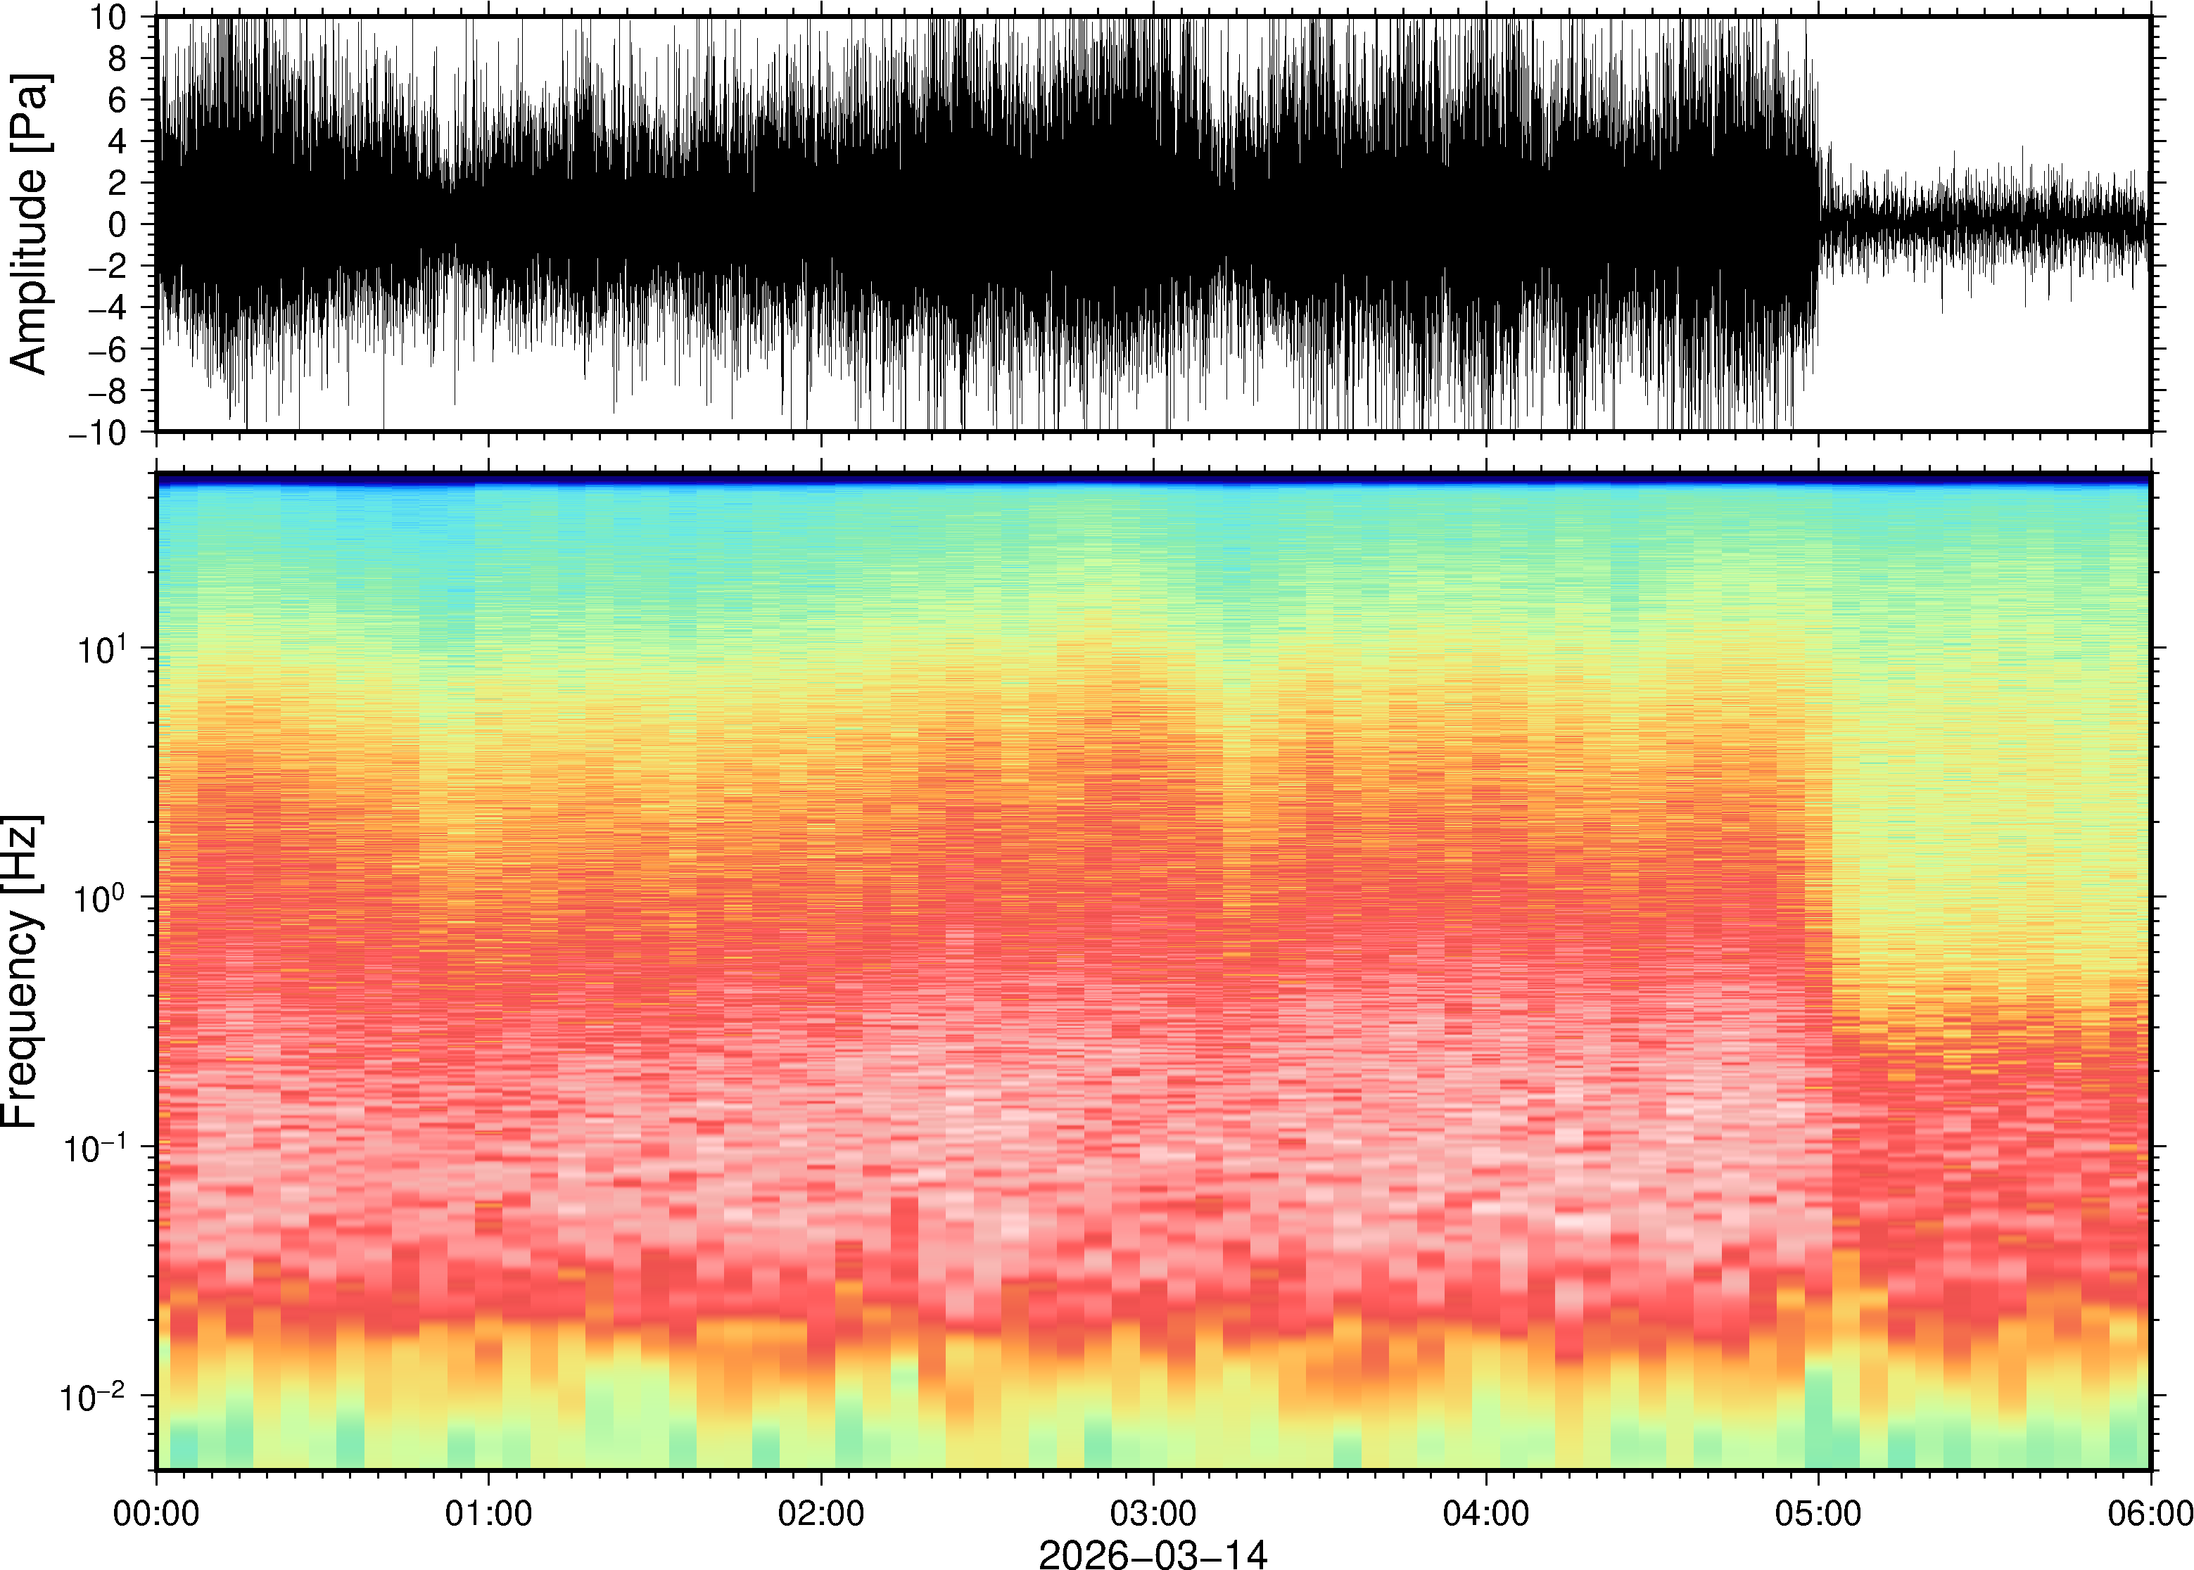Click the 10⁻² frequency tick label
The width and height of the screenshot is (2194, 1570).
coord(95,1397)
